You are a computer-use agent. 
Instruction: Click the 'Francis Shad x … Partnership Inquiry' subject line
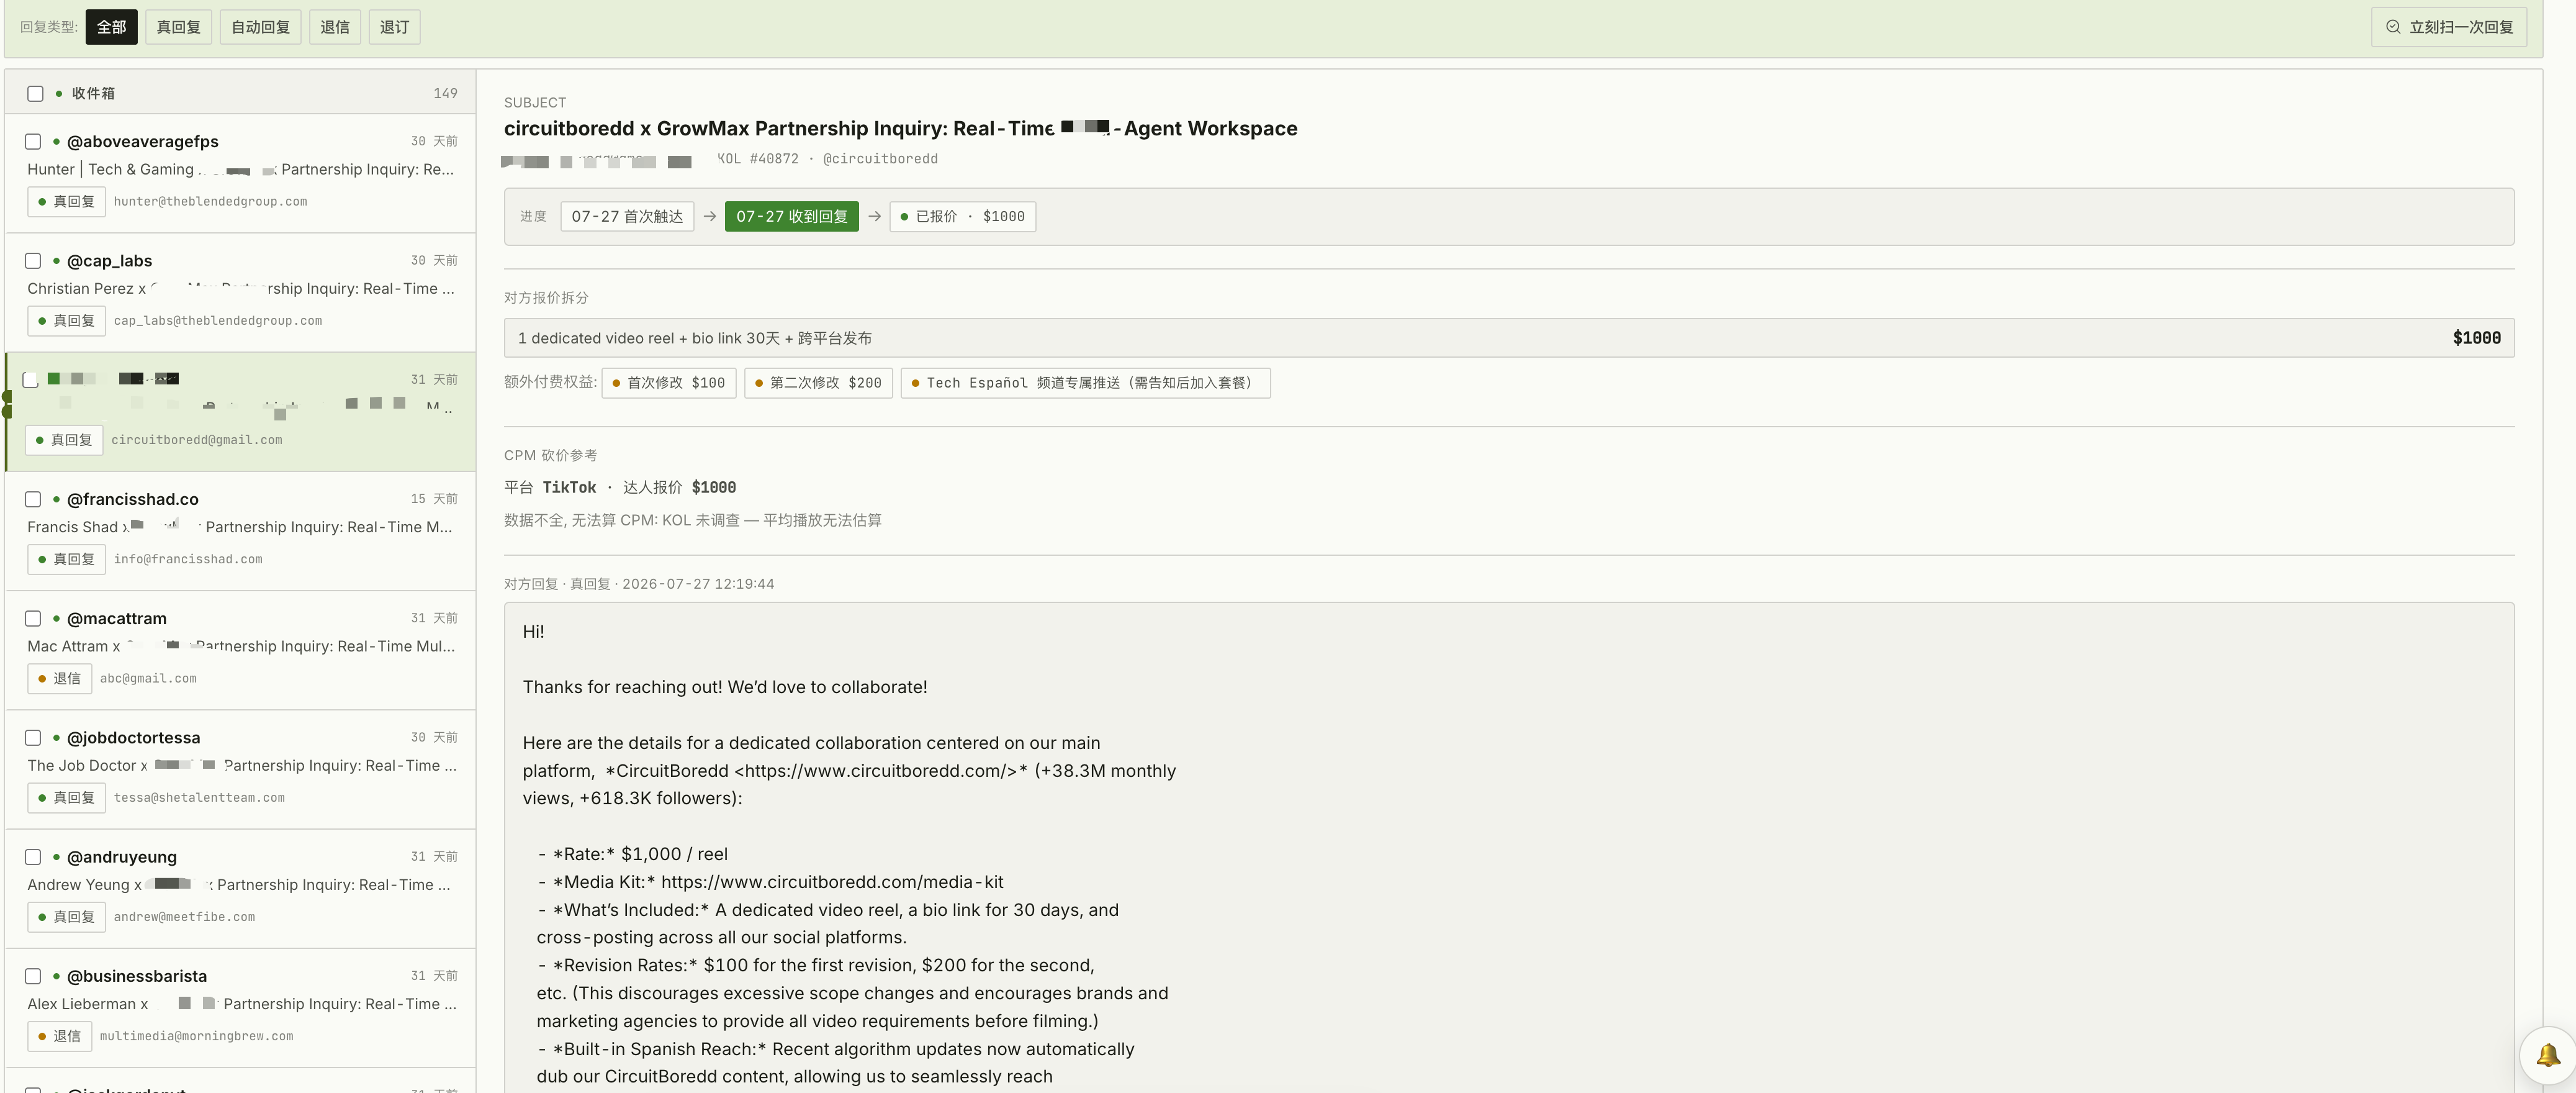pyautogui.click(x=240, y=527)
